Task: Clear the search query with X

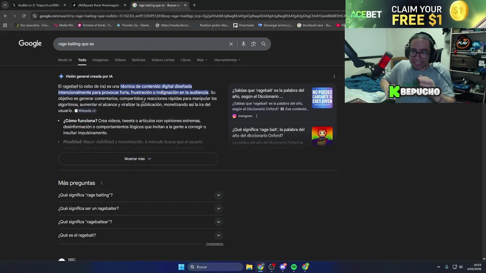Action: (x=231, y=44)
